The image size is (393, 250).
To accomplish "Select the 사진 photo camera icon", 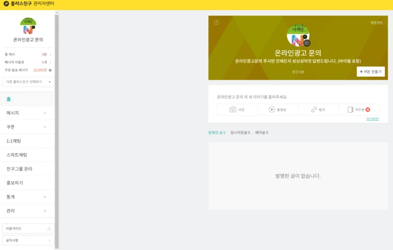I will (x=233, y=110).
